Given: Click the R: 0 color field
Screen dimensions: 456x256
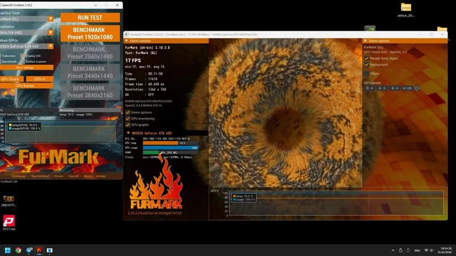Looking at the screenshot, I should pyautogui.click(x=369, y=88).
